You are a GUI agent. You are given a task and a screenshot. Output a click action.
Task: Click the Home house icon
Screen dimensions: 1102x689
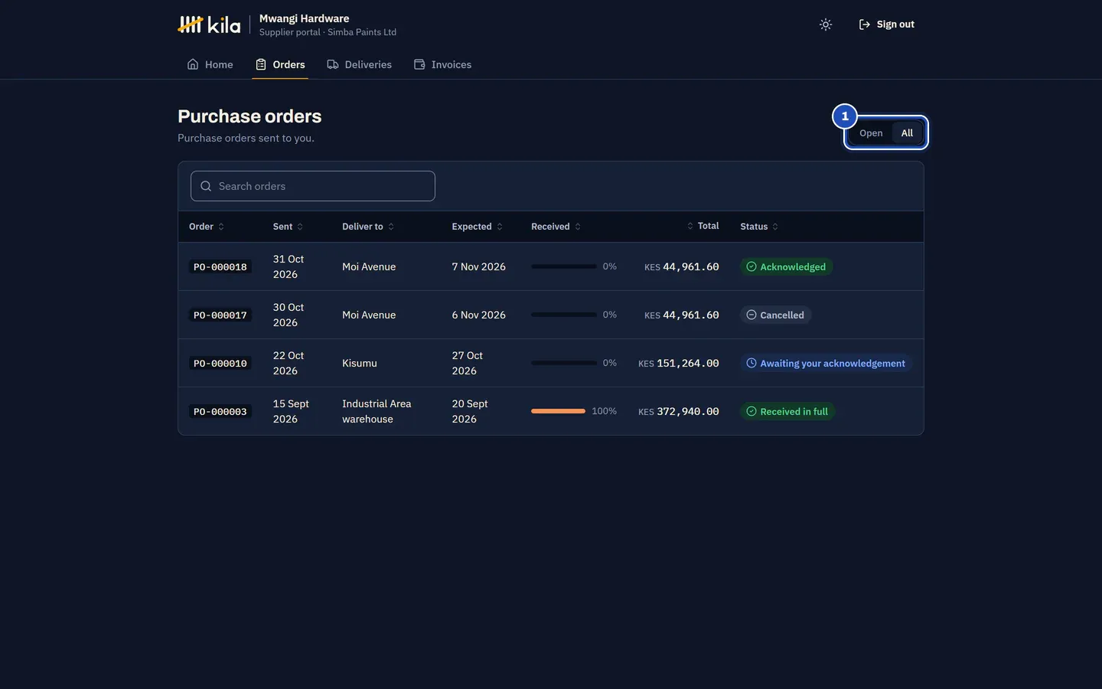tap(193, 64)
